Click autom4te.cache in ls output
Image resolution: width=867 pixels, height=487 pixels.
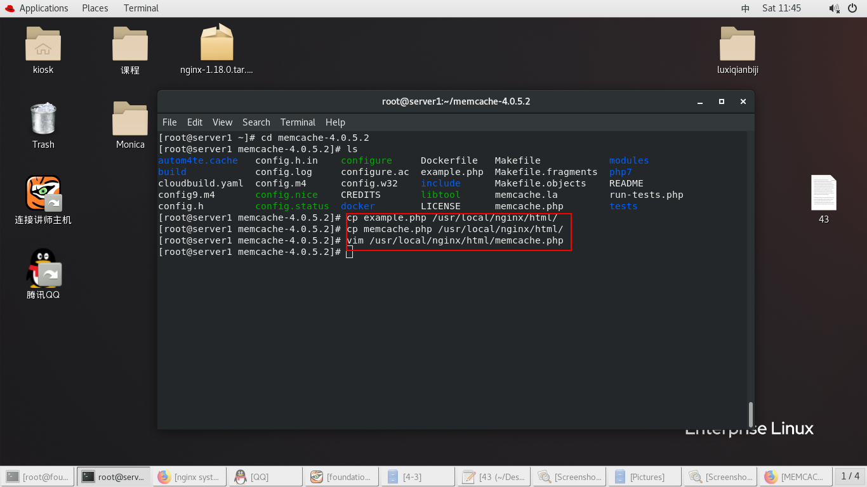coord(198,160)
